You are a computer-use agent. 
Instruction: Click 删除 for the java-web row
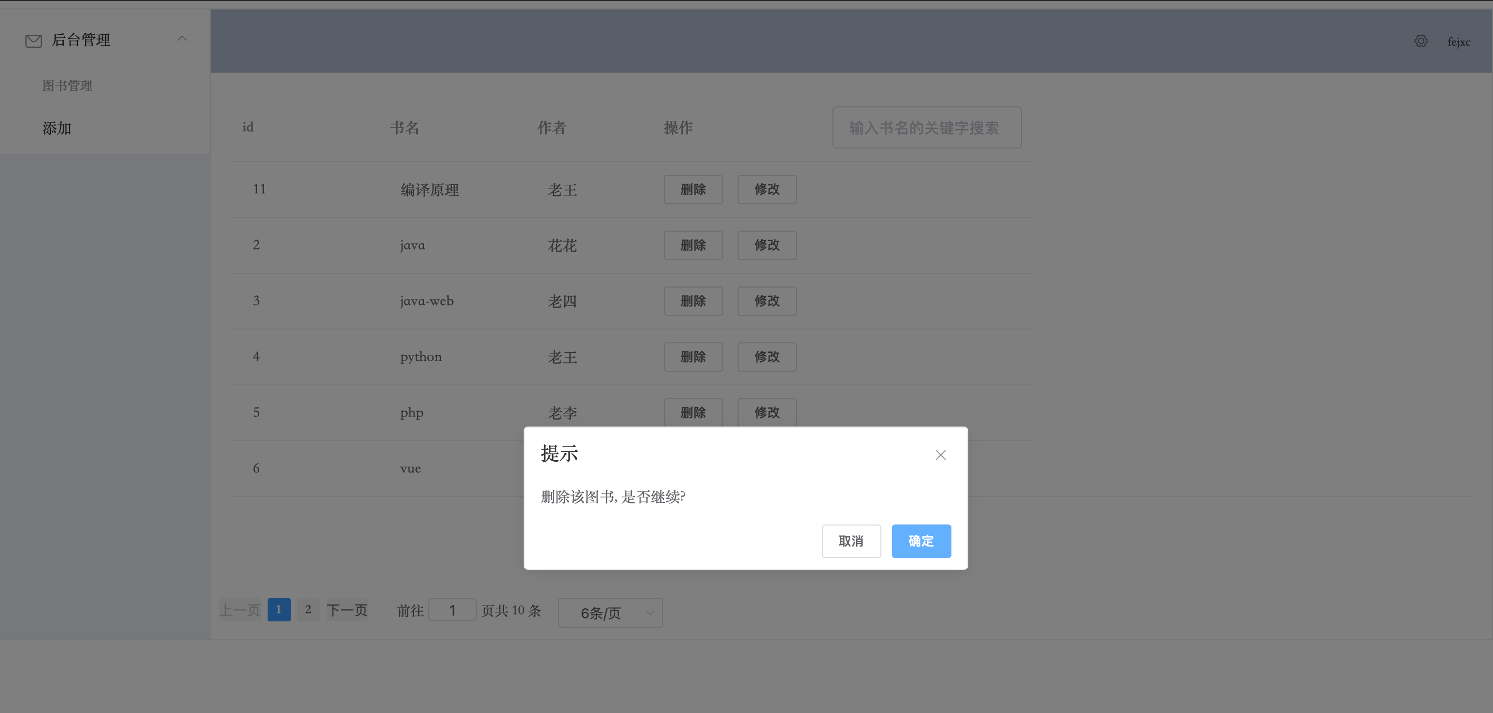coord(693,301)
